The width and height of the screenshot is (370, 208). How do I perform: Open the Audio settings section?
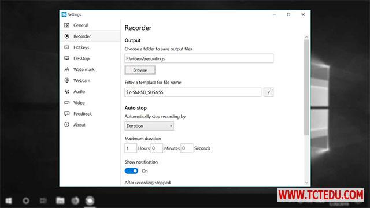91,91
